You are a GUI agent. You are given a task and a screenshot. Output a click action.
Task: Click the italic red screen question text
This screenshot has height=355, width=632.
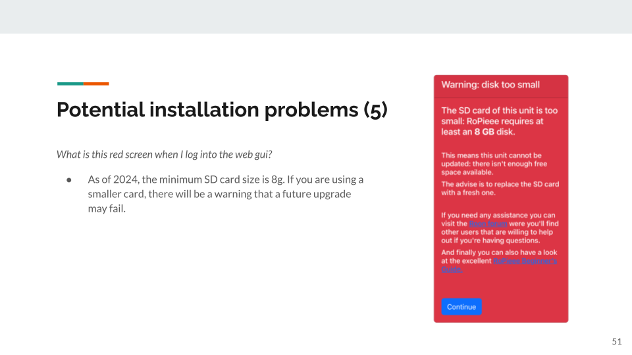pyautogui.click(x=164, y=154)
